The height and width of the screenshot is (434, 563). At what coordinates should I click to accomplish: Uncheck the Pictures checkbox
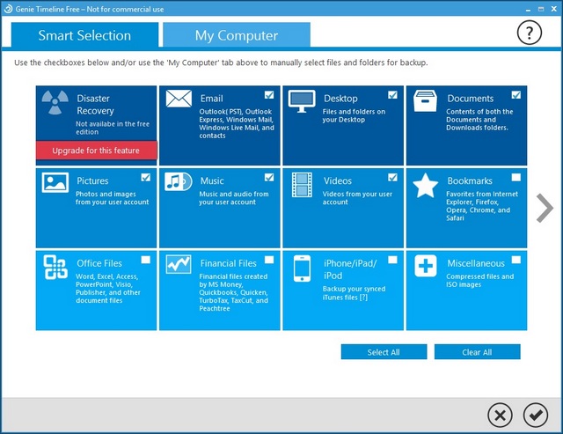[145, 177]
